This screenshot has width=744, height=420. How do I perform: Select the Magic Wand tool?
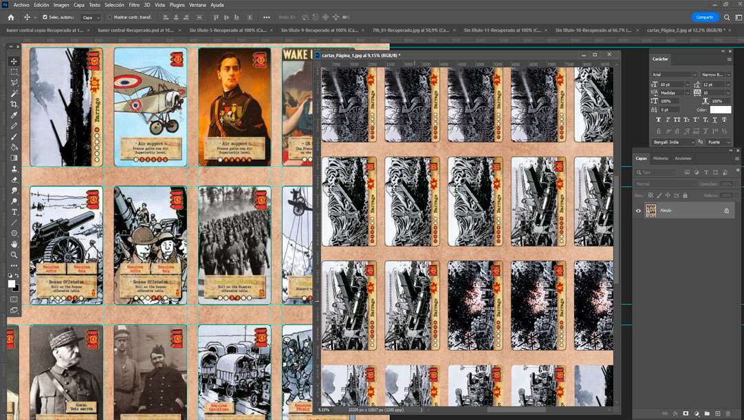tap(14, 93)
